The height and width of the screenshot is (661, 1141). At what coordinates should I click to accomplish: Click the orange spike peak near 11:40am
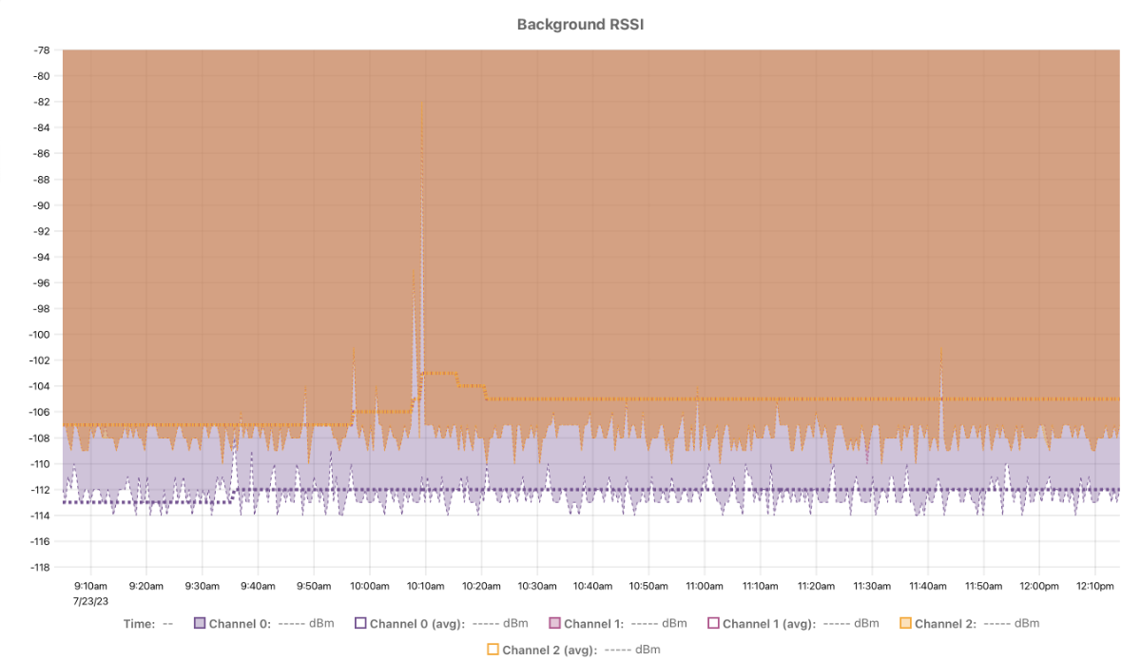[941, 351]
